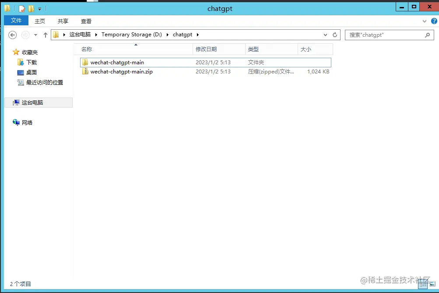Open the Customize Quick Access Toolbar dropdown
This screenshot has width=439, height=293.
point(40,9)
